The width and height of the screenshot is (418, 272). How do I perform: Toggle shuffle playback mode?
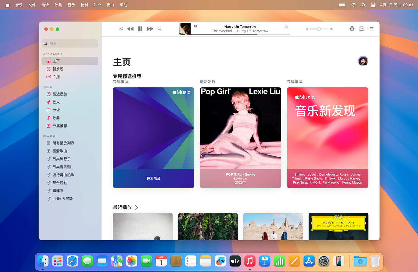coord(121,29)
